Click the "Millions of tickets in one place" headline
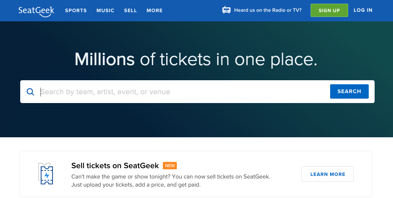This screenshot has height=198, width=393. [x=196, y=59]
